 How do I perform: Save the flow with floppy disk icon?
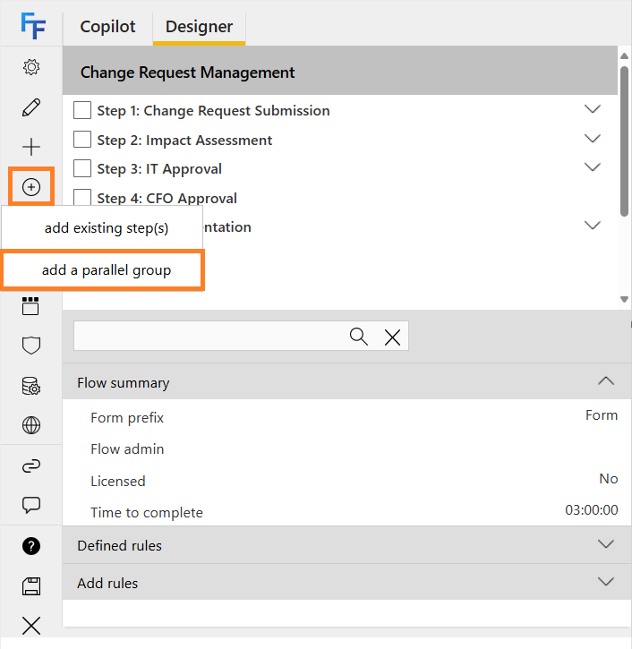pos(31,586)
